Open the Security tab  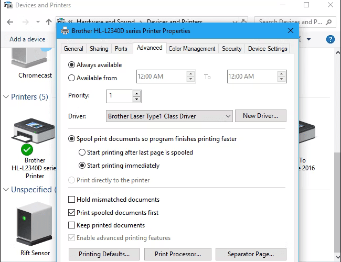tap(231, 49)
